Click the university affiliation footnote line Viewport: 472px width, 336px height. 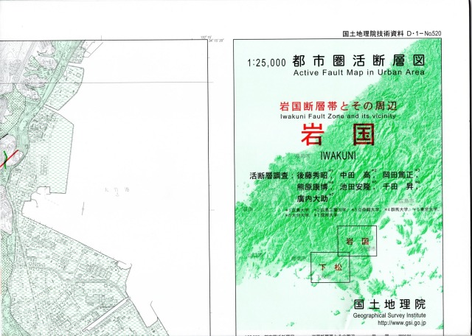(363, 212)
